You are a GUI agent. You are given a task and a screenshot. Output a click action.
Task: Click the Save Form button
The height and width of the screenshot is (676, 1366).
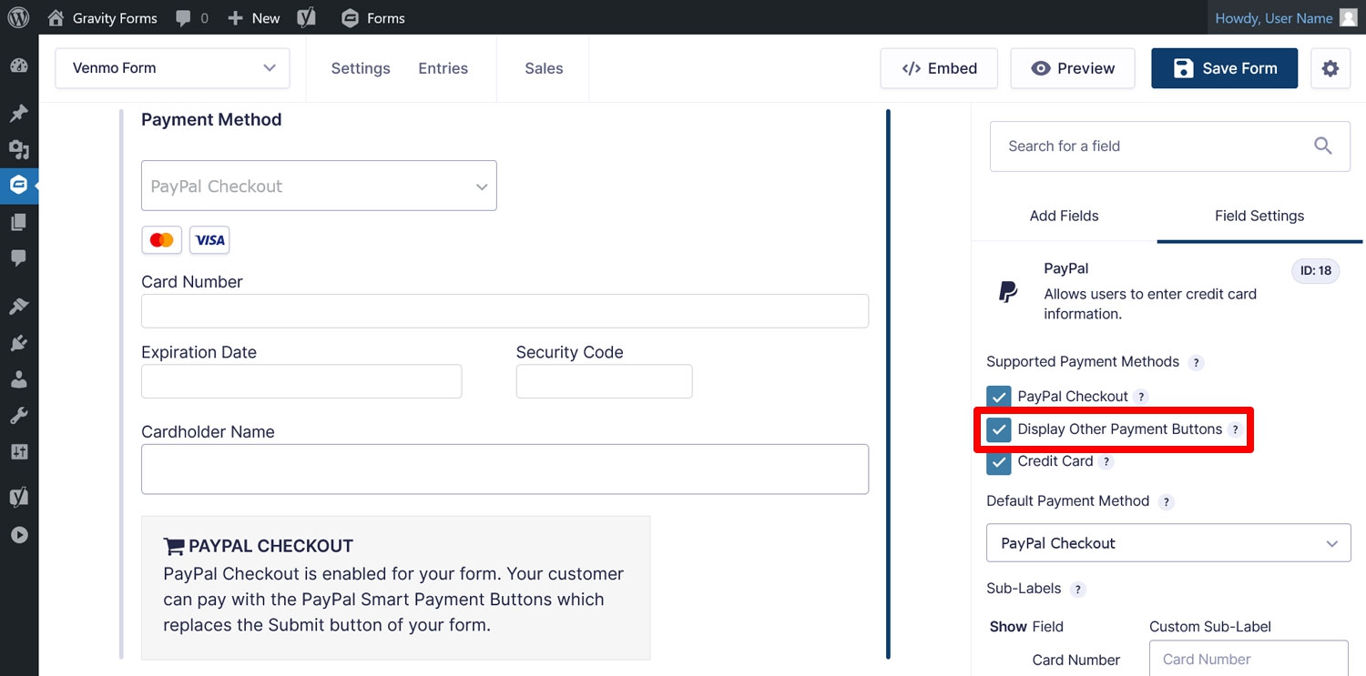tap(1224, 68)
